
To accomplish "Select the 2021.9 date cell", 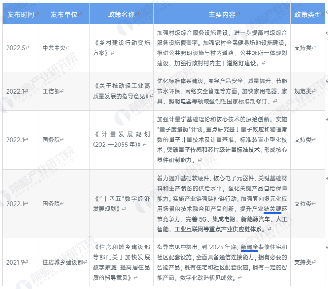I will [17, 262].
